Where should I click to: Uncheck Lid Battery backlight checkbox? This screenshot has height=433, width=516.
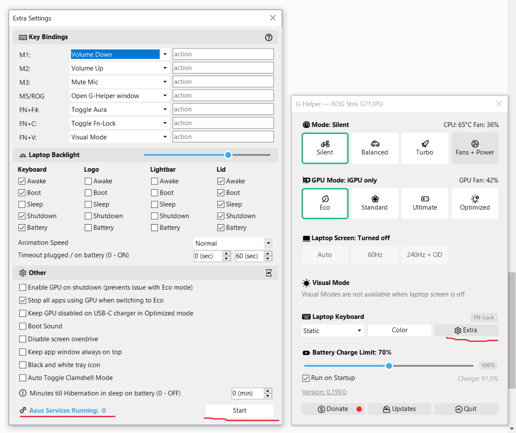tap(221, 227)
